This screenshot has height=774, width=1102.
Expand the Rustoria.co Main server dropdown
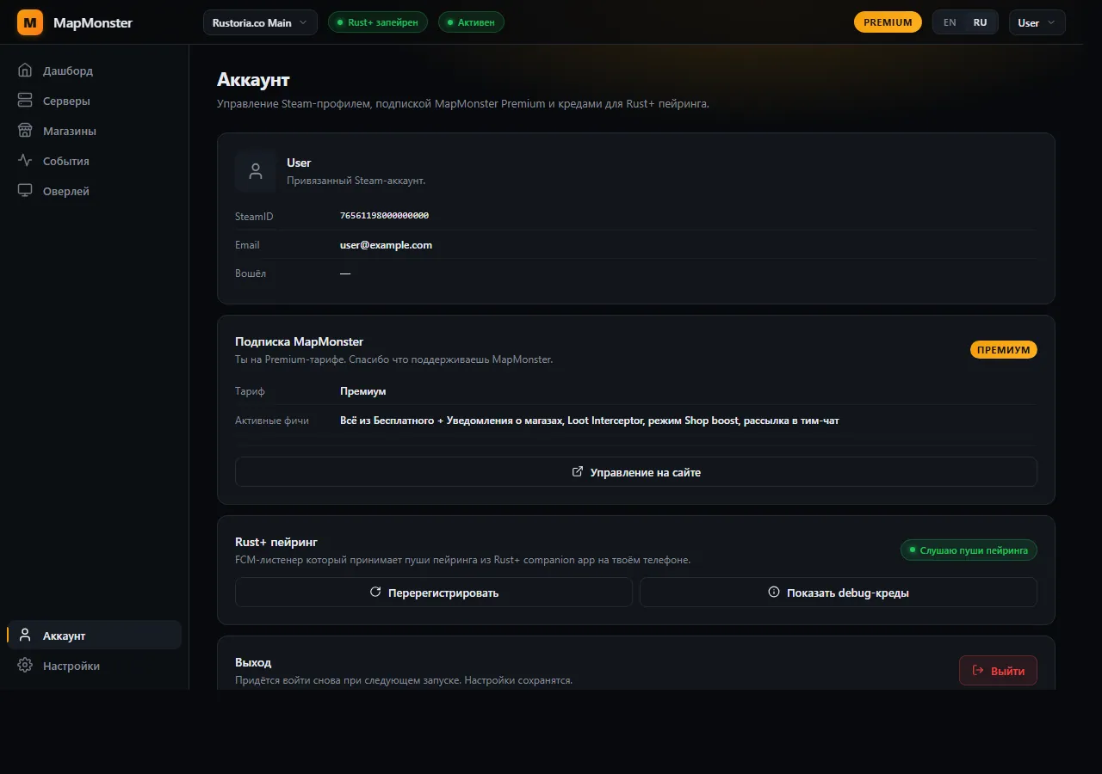tap(260, 22)
